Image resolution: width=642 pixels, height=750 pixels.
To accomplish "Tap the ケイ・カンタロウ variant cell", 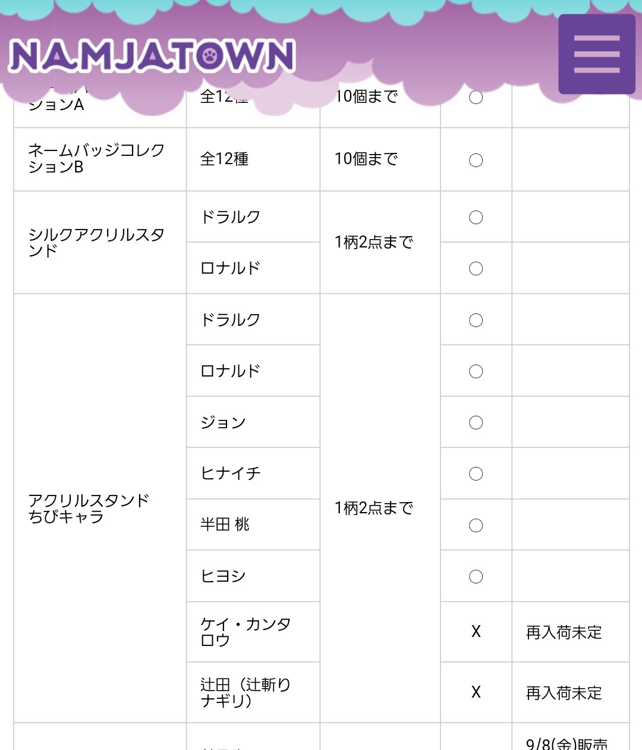I will 246,632.
